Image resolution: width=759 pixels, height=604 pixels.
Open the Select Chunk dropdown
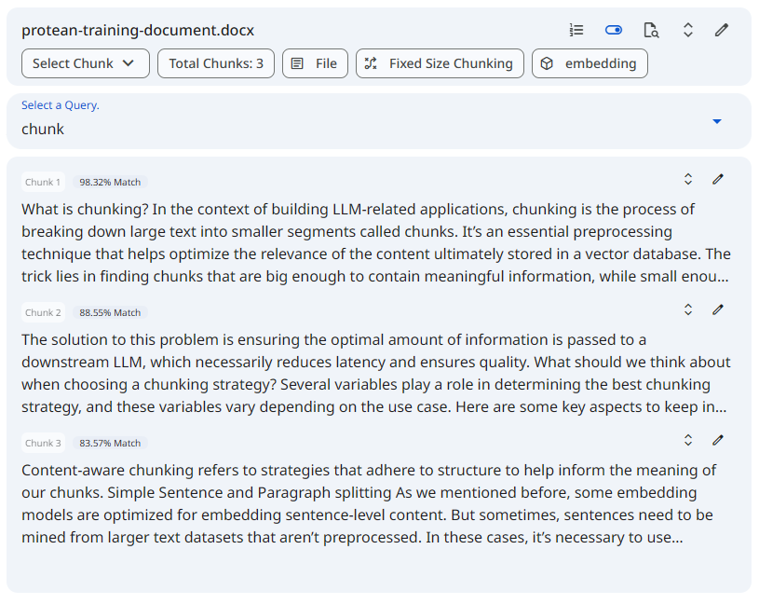tap(85, 63)
